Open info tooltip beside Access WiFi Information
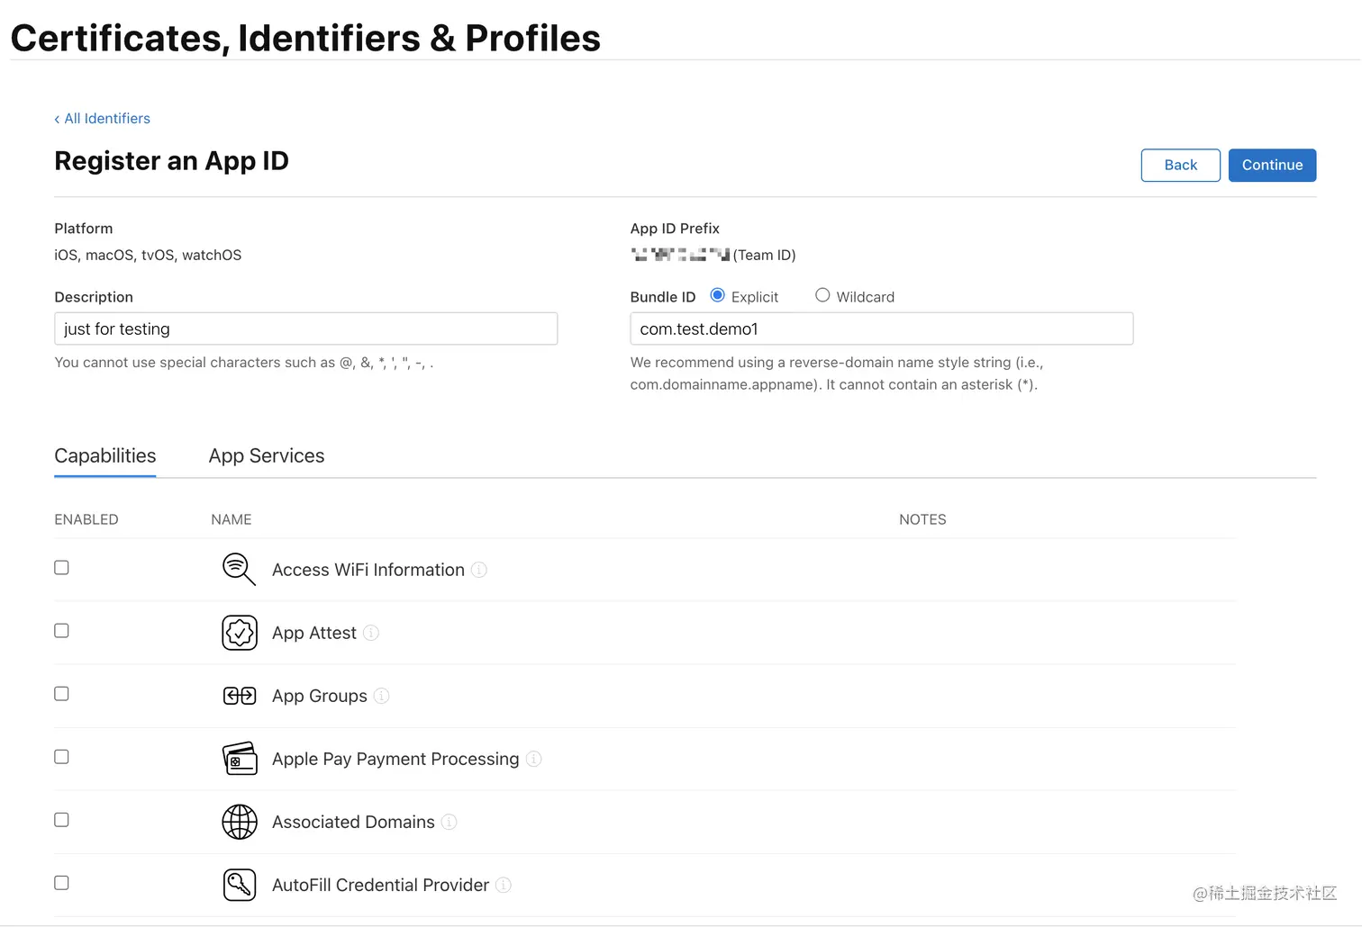The width and height of the screenshot is (1362, 927). click(x=479, y=570)
